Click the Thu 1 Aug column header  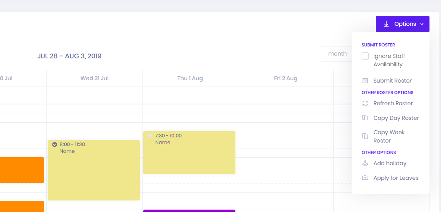(190, 78)
